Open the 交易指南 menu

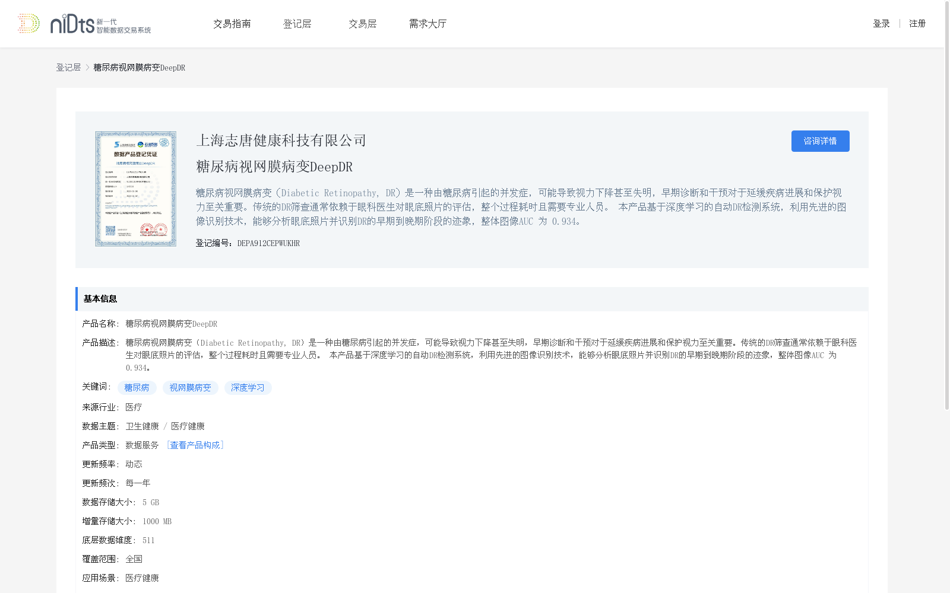coord(232,24)
